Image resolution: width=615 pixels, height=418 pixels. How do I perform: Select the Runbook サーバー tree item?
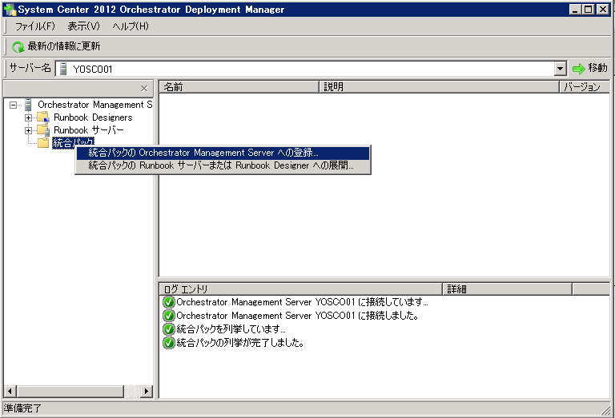pyautogui.click(x=89, y=130)
